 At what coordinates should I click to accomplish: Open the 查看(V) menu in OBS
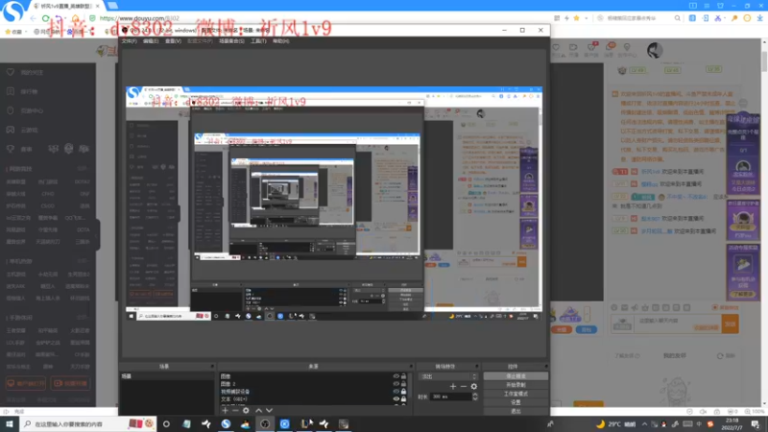click(x=173, y=41)
